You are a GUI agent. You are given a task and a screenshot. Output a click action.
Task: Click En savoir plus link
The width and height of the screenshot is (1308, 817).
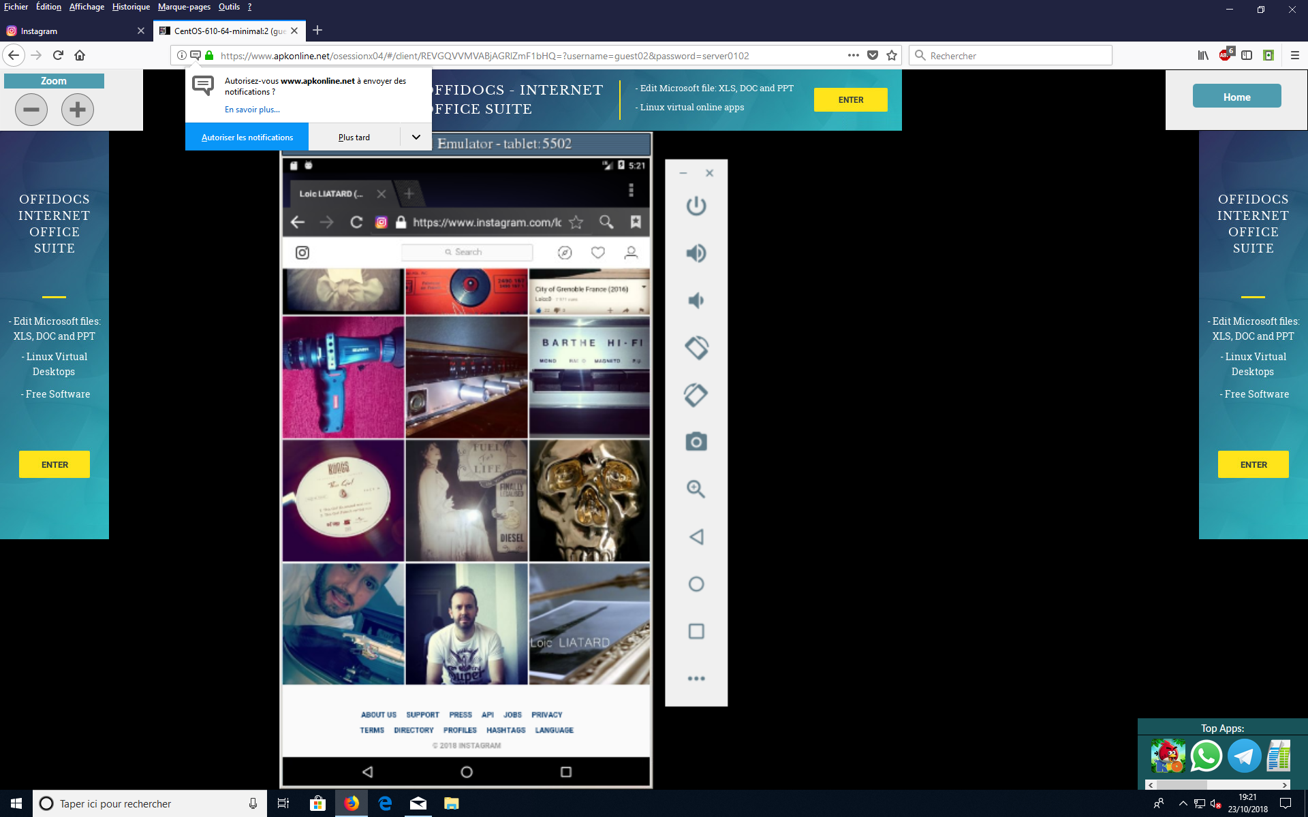pyautogui.click(x=252, y=110)
